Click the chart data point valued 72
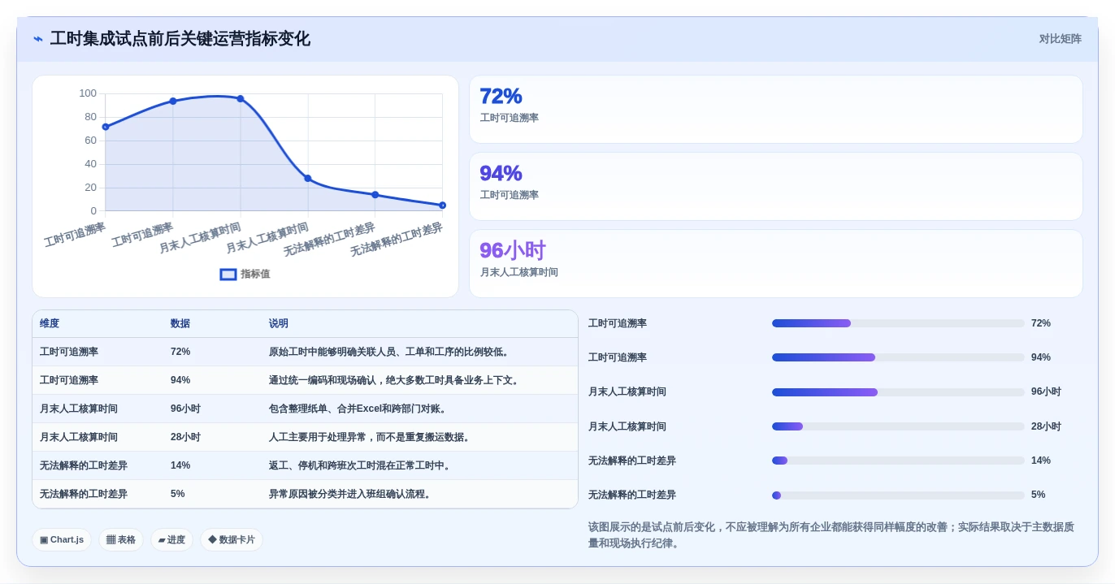1115x584 pixels. 106,127
